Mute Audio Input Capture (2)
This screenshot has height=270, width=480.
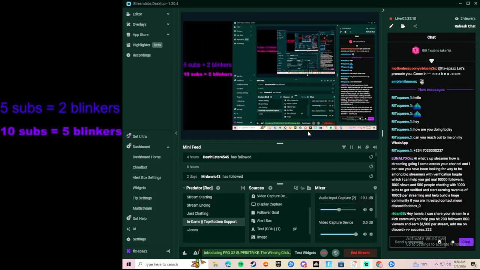(364, 210)
